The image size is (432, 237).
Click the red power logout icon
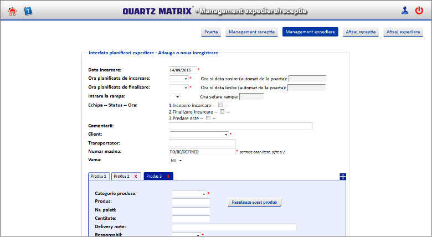(419, 11)
